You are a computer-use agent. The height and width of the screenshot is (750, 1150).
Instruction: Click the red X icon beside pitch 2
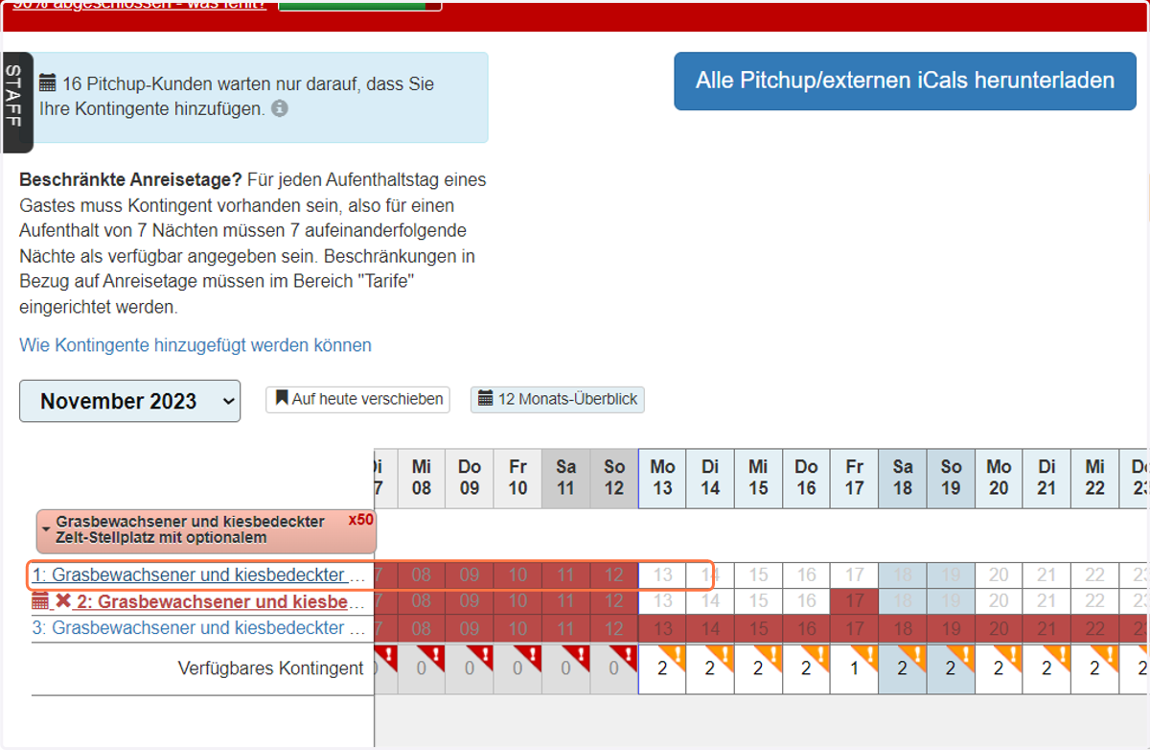point(63,601)
